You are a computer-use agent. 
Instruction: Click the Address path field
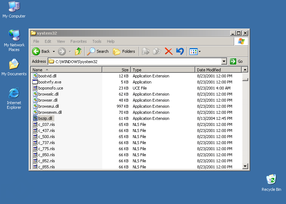(x=135, y=61)
